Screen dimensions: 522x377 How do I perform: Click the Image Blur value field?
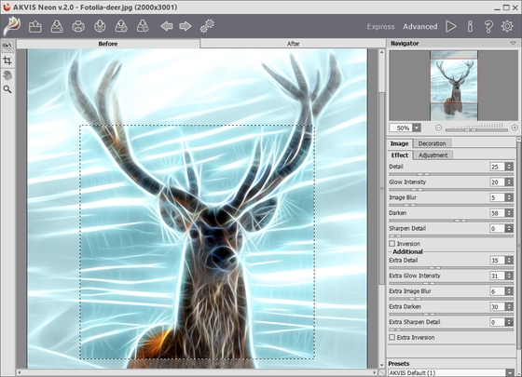pyautogui.click(x=498, y=197)
